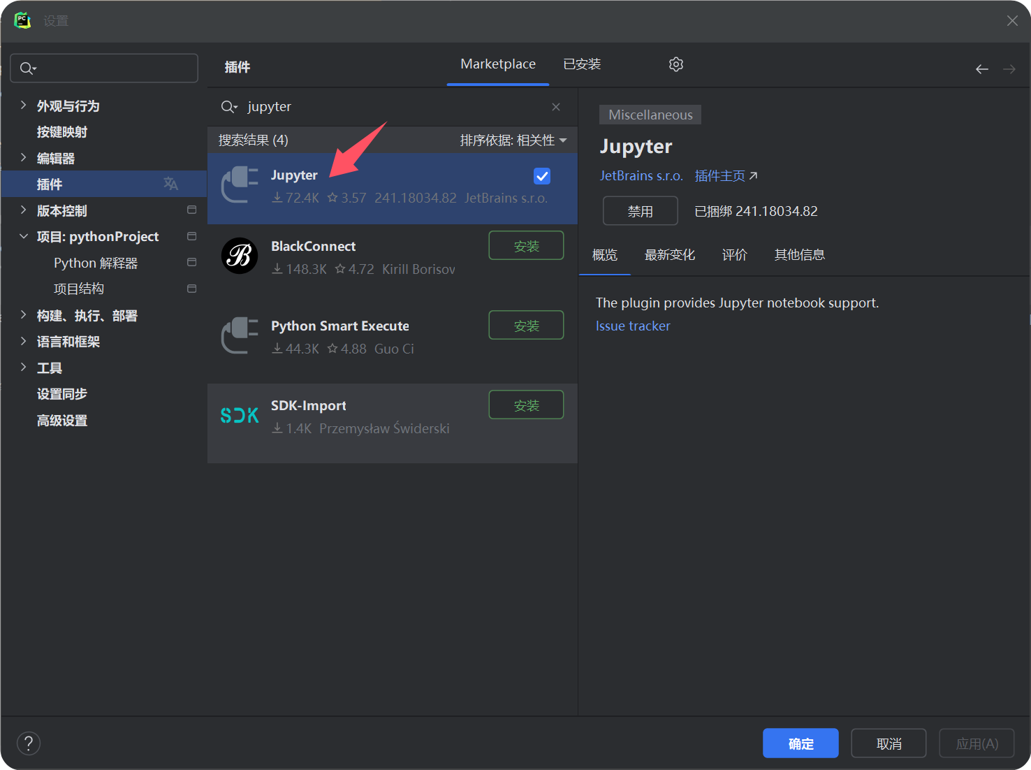Expand the 构建、执行、部署 group
The width and height of the screenshot is (1031, 770).
(x=23, y=315)
